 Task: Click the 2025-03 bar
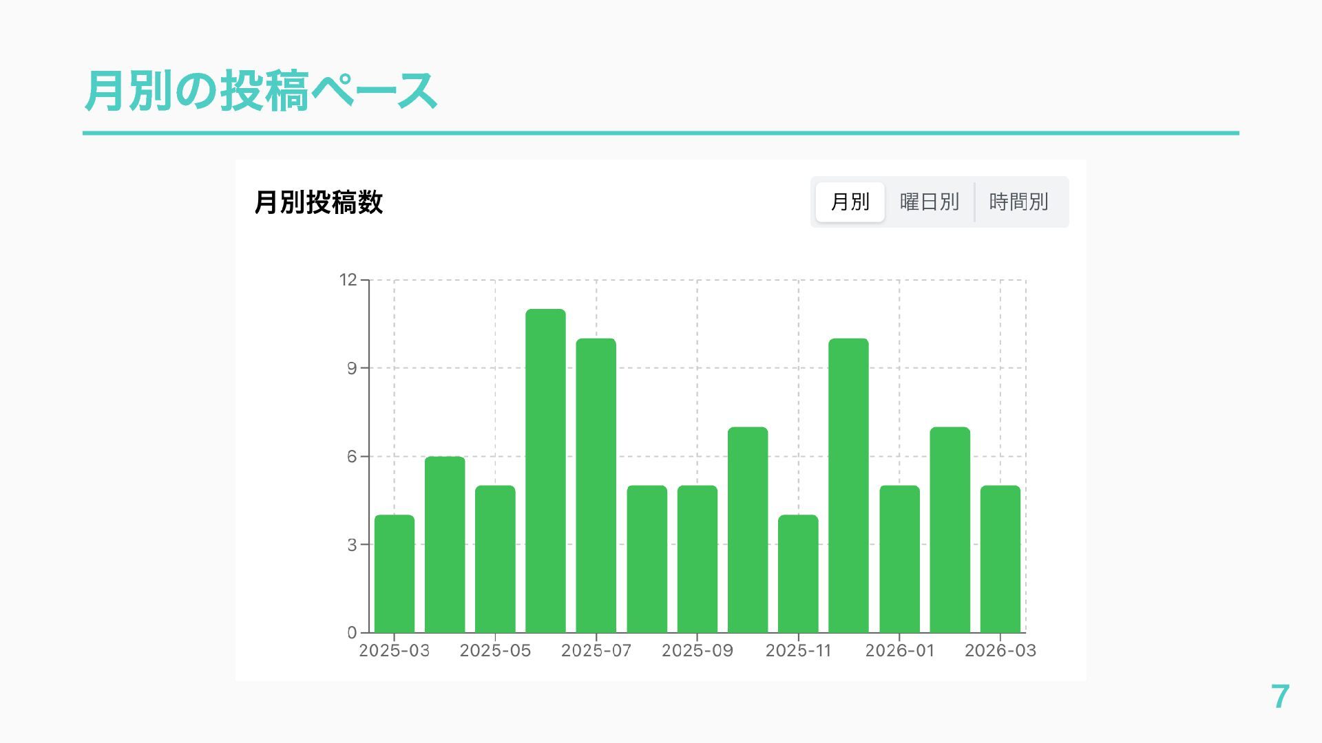click(x=395, y=574)
